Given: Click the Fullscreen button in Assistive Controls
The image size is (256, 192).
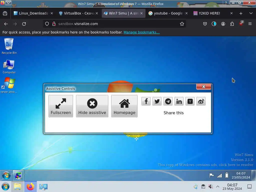Looking at the screenshot, I should point(60,106).
